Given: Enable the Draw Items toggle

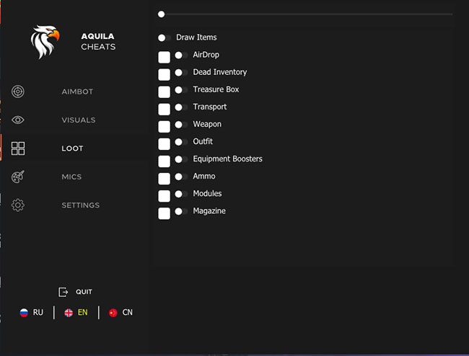Looking at the screenshot, I should point(164,37).
